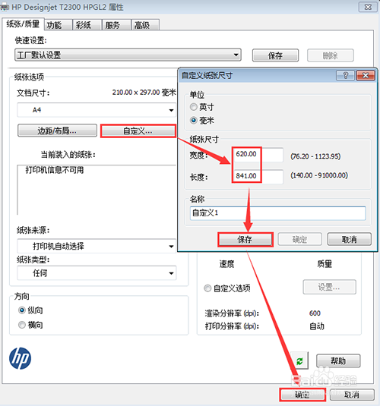Click the 210.00 x 297.00 毫米 size text
The width and height of the screenshot is (380, 406).
point(144,92)
